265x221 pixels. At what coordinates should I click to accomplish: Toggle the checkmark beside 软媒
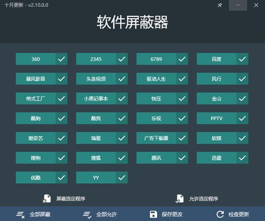242,138
